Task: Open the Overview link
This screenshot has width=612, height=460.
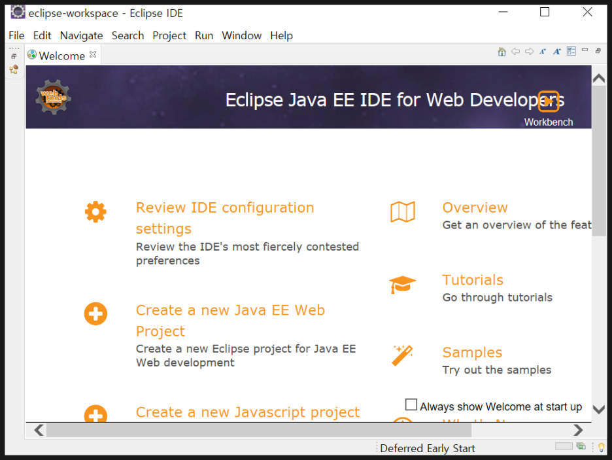Action: click(475, 207)
